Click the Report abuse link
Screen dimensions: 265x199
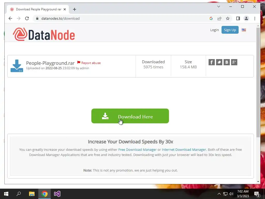[x=91, y=63]
